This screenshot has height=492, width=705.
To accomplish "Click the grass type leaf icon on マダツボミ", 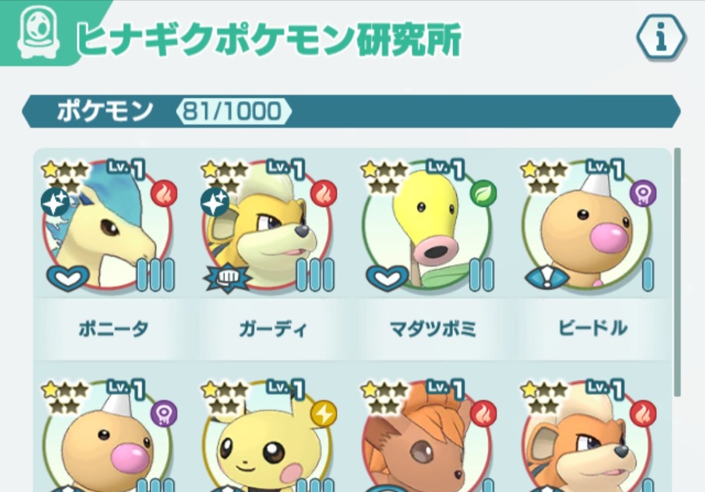I will click(x=483, y=194).
